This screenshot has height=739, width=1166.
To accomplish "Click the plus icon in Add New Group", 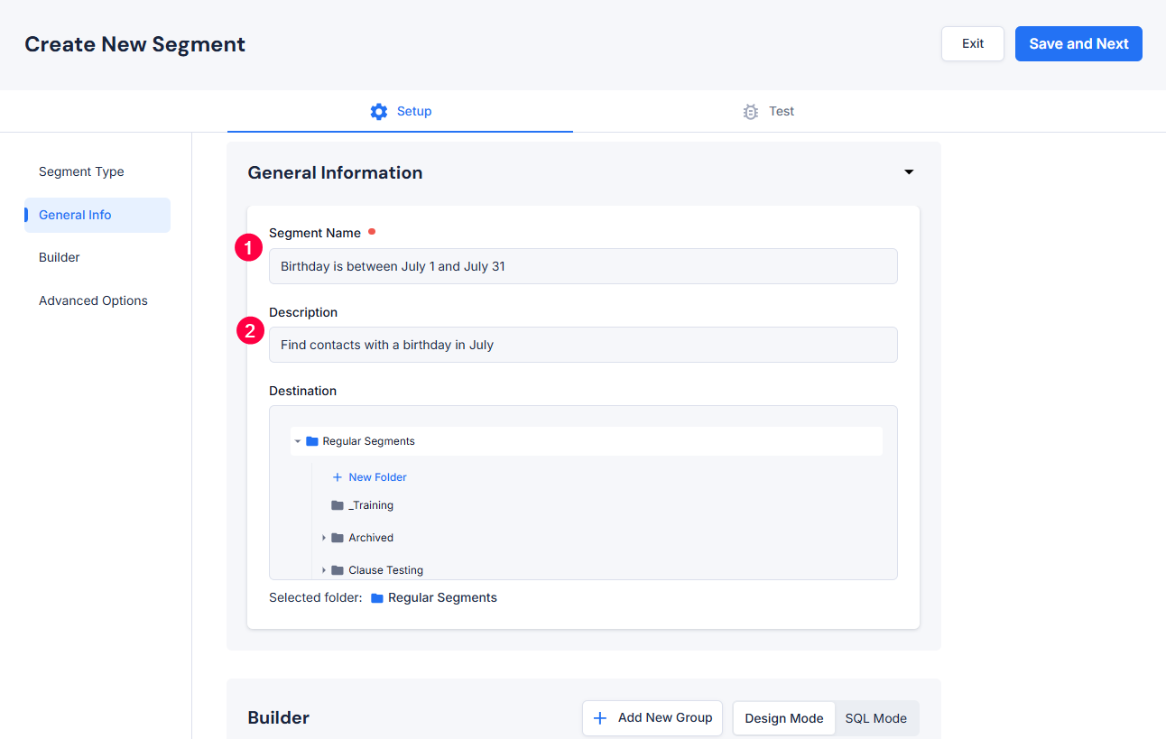I will coord(600,718).
